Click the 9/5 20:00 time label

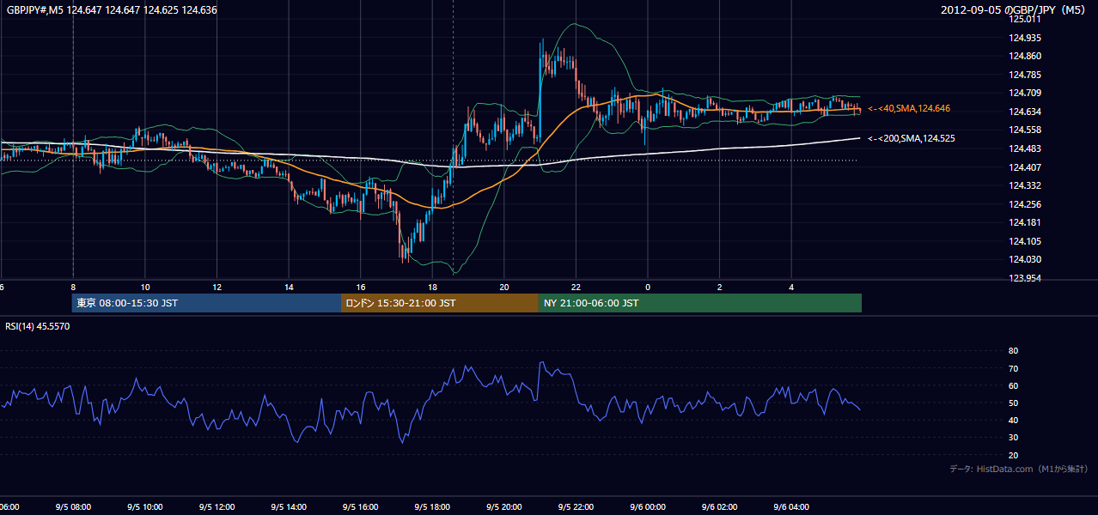point(504,506)
